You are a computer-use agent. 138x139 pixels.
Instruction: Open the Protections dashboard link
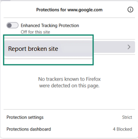click(69, 129)
